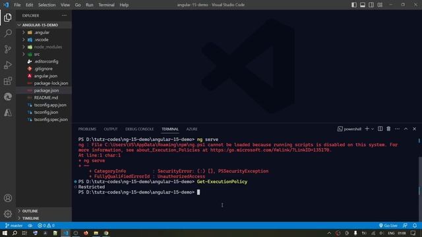The width and height of the screenshot is (422, 237).
Task: Close the terminal panel
Action: click(x=415, y=129)
